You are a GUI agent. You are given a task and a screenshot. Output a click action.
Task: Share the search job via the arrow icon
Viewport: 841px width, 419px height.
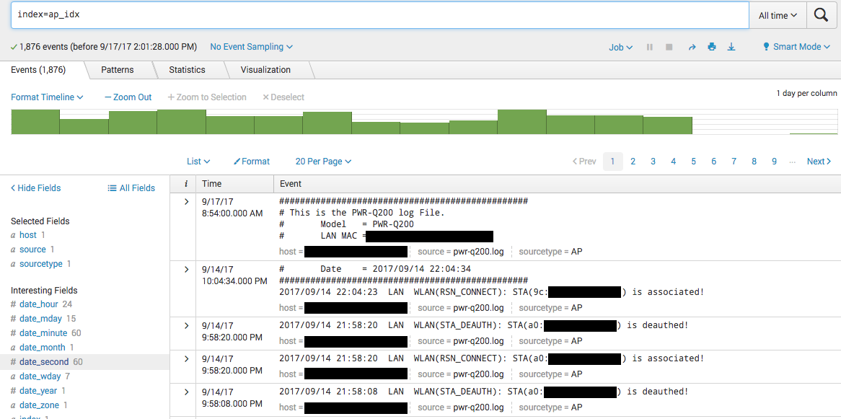[x=692, y=46]
